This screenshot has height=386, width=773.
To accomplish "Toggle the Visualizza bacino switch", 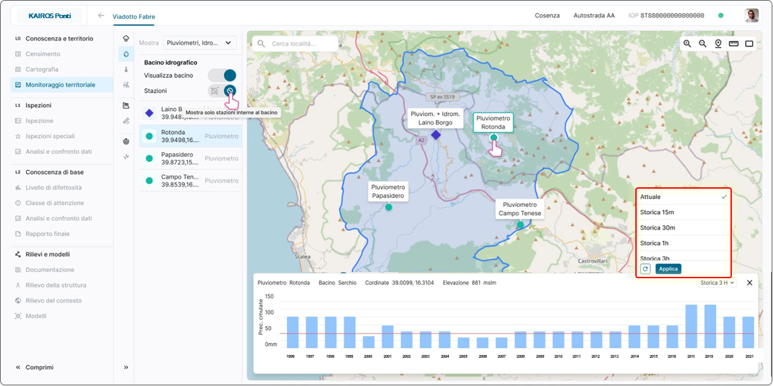I will point(222,75).
